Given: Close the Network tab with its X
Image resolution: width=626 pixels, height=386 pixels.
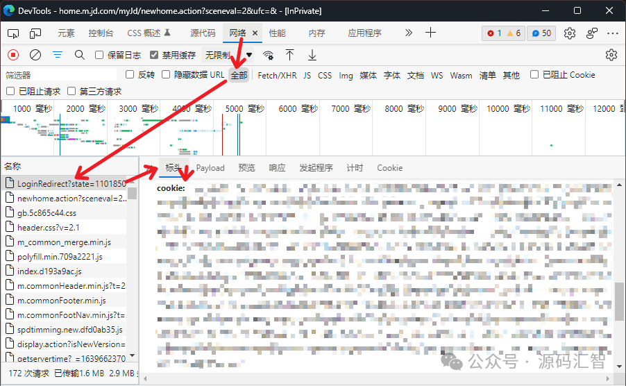Looking at the screenshot, I should pos(255,33).
